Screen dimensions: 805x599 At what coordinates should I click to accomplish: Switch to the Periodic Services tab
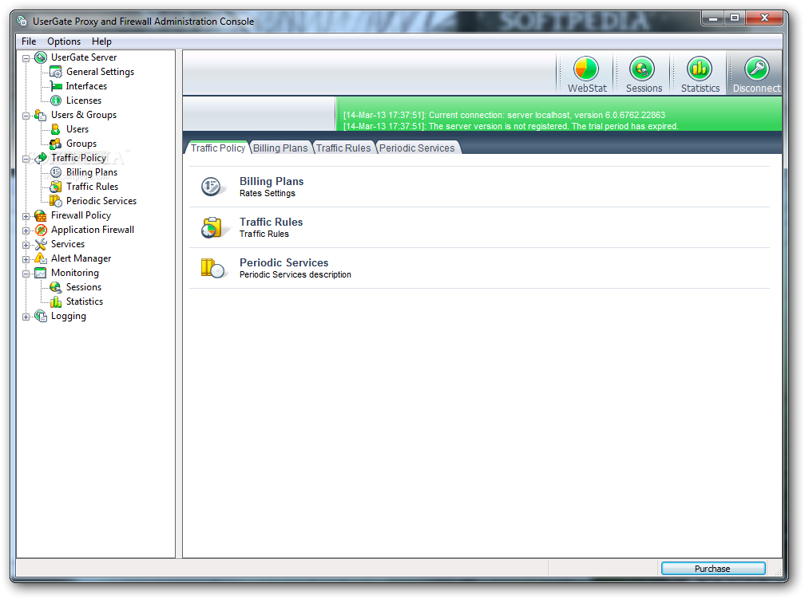(x=417, y=148)
